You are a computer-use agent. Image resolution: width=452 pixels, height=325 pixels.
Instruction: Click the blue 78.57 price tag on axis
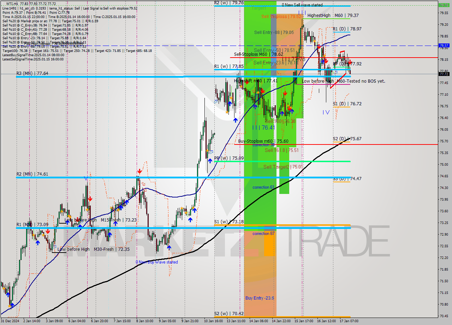coord(444,46)
